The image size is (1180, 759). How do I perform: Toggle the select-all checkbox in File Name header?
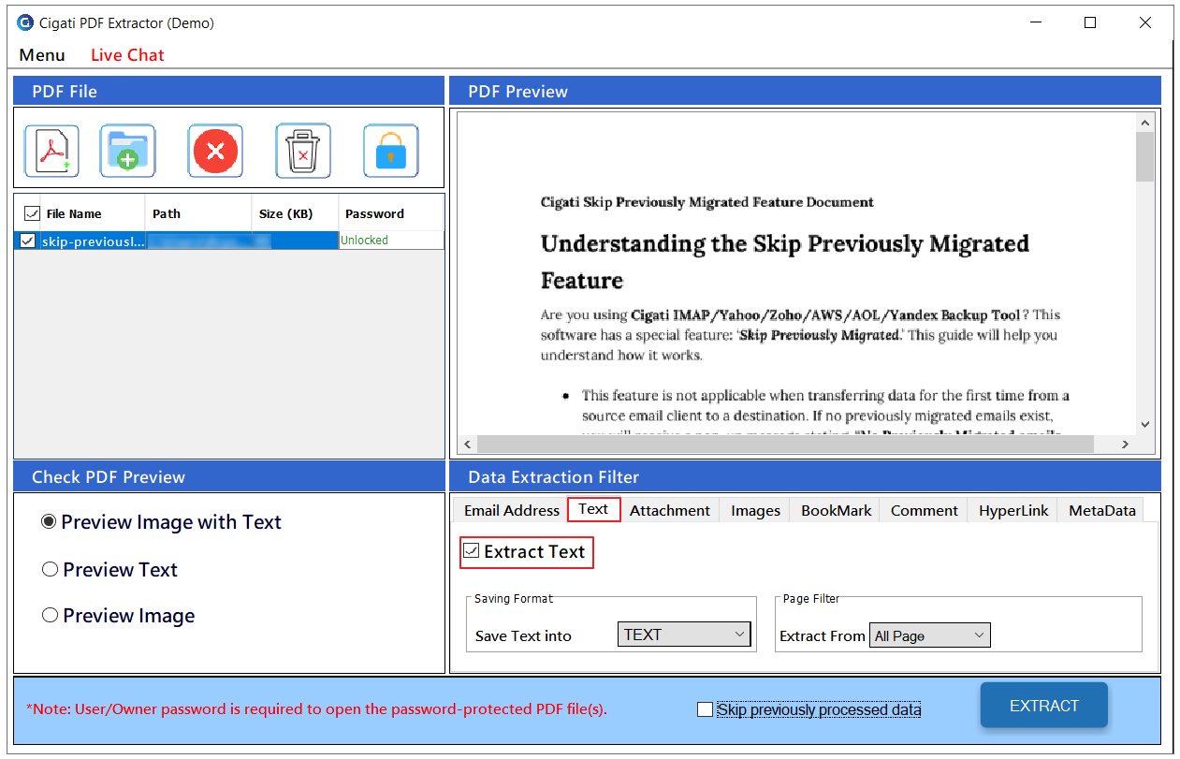32,213
